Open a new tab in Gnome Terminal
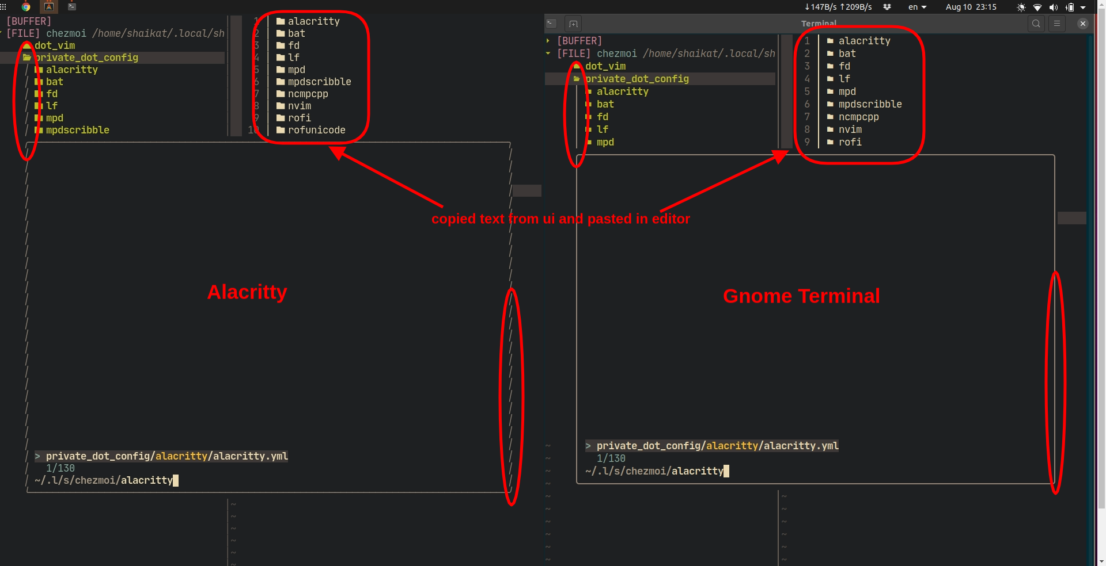This screenshot has height=566, width=1106. tap(573, 24)
